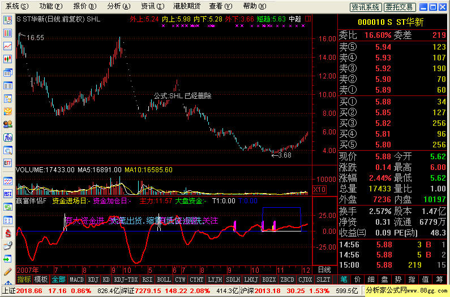Click the small red square chart corner icon

point(308,19)
